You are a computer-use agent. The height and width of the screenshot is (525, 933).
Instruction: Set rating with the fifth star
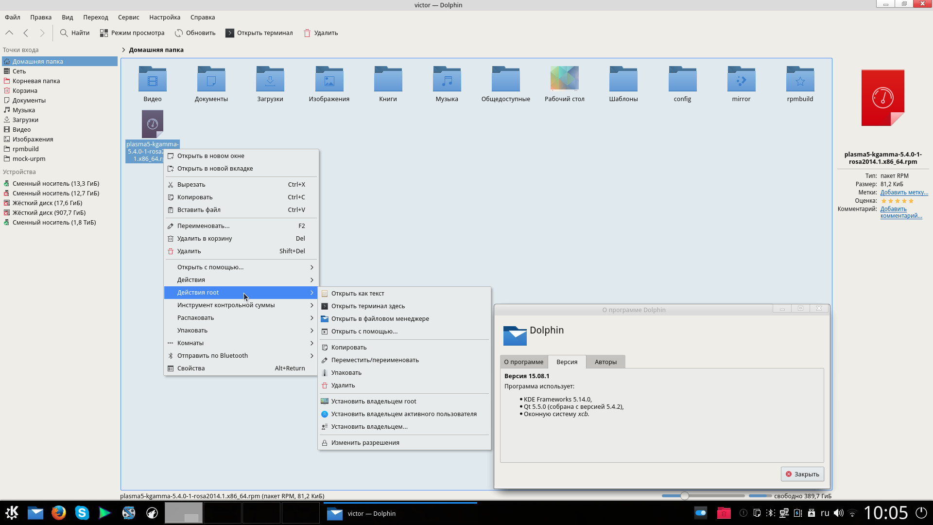[x=911, y=201]
